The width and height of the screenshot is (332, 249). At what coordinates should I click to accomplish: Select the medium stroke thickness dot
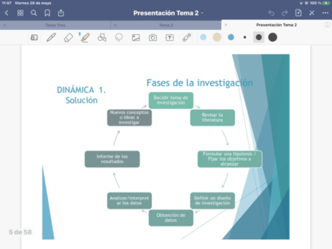pyautogui.click(x=259, y=37)
